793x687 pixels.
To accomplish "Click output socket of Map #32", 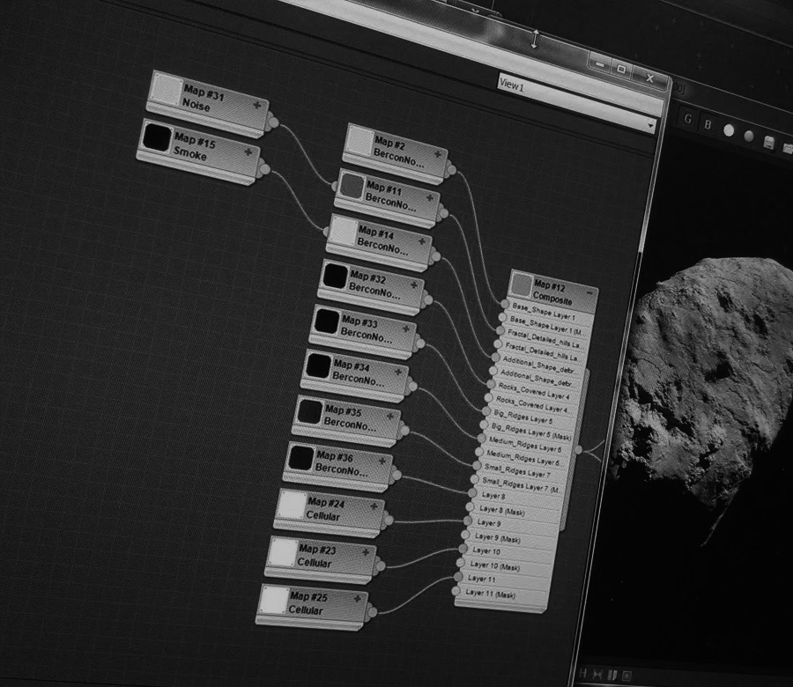I will 428,300.
